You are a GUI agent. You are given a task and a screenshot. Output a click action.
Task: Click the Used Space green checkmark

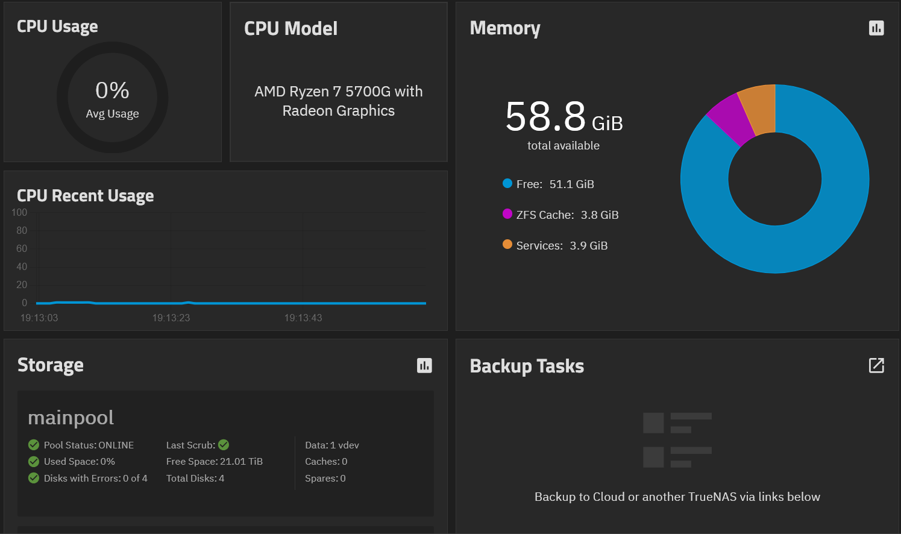[33, 461]
